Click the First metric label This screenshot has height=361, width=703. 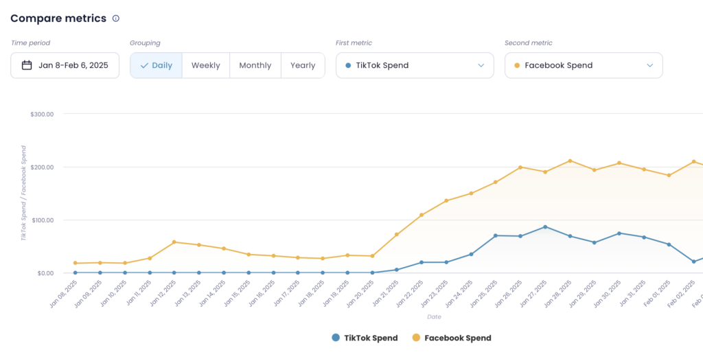click(x=354, y=43)
